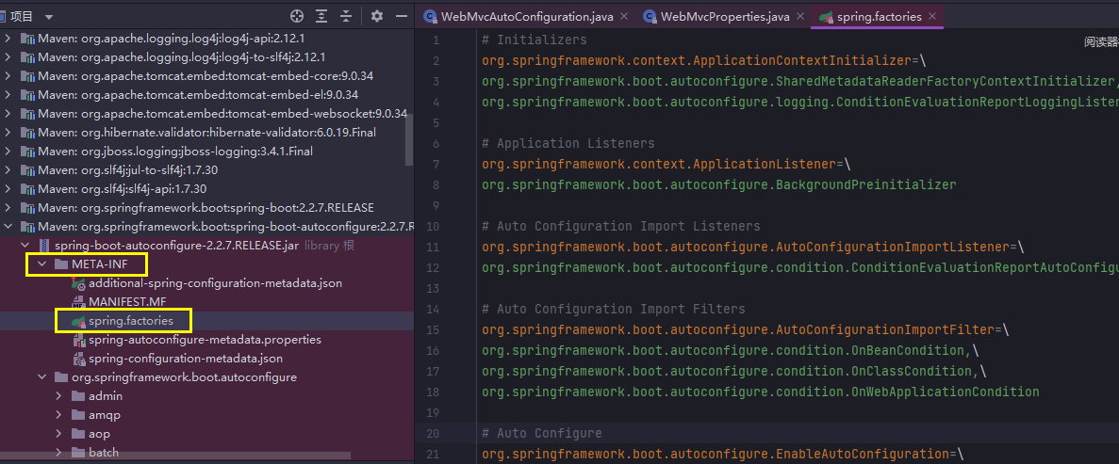1119x464 pixels.
Task: Click the '# Initializers' comment line
Action: tap(534, 40)
